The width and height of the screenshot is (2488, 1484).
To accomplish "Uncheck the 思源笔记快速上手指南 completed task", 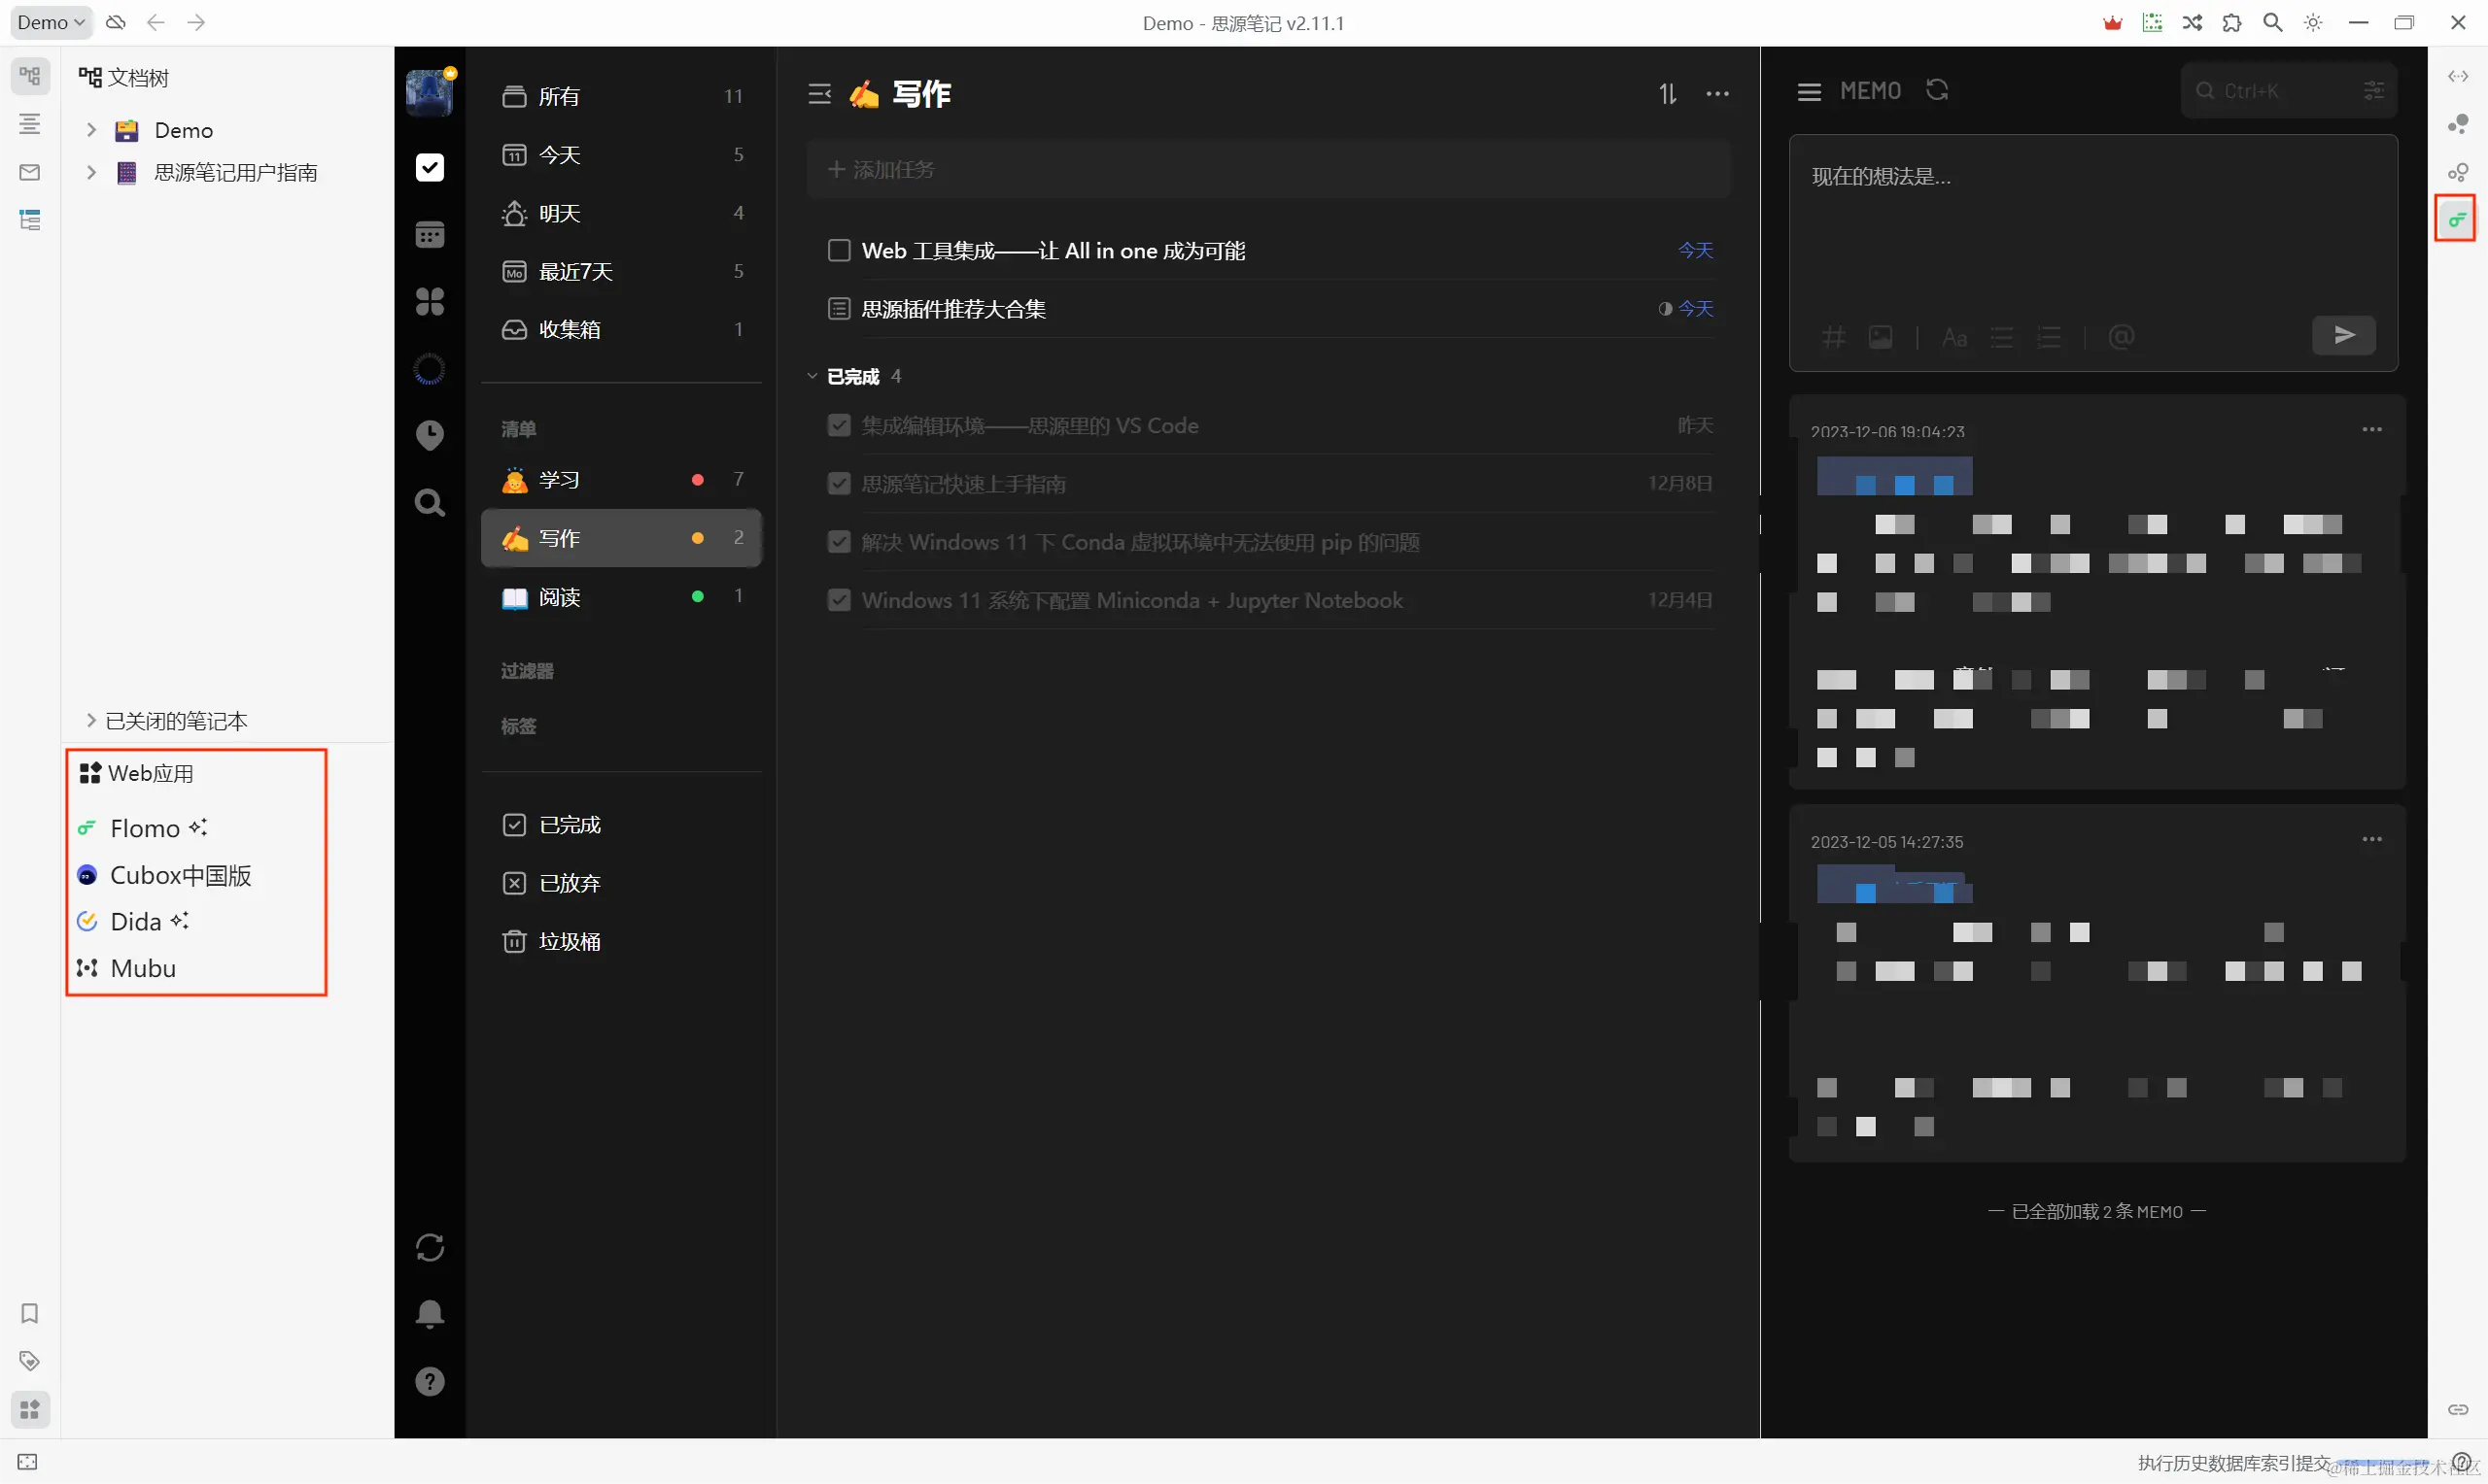I will [x=840, y=484].
